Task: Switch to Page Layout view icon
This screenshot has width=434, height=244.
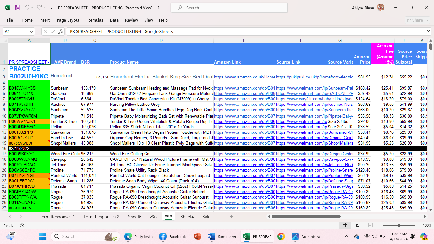Action: (357, 225)
